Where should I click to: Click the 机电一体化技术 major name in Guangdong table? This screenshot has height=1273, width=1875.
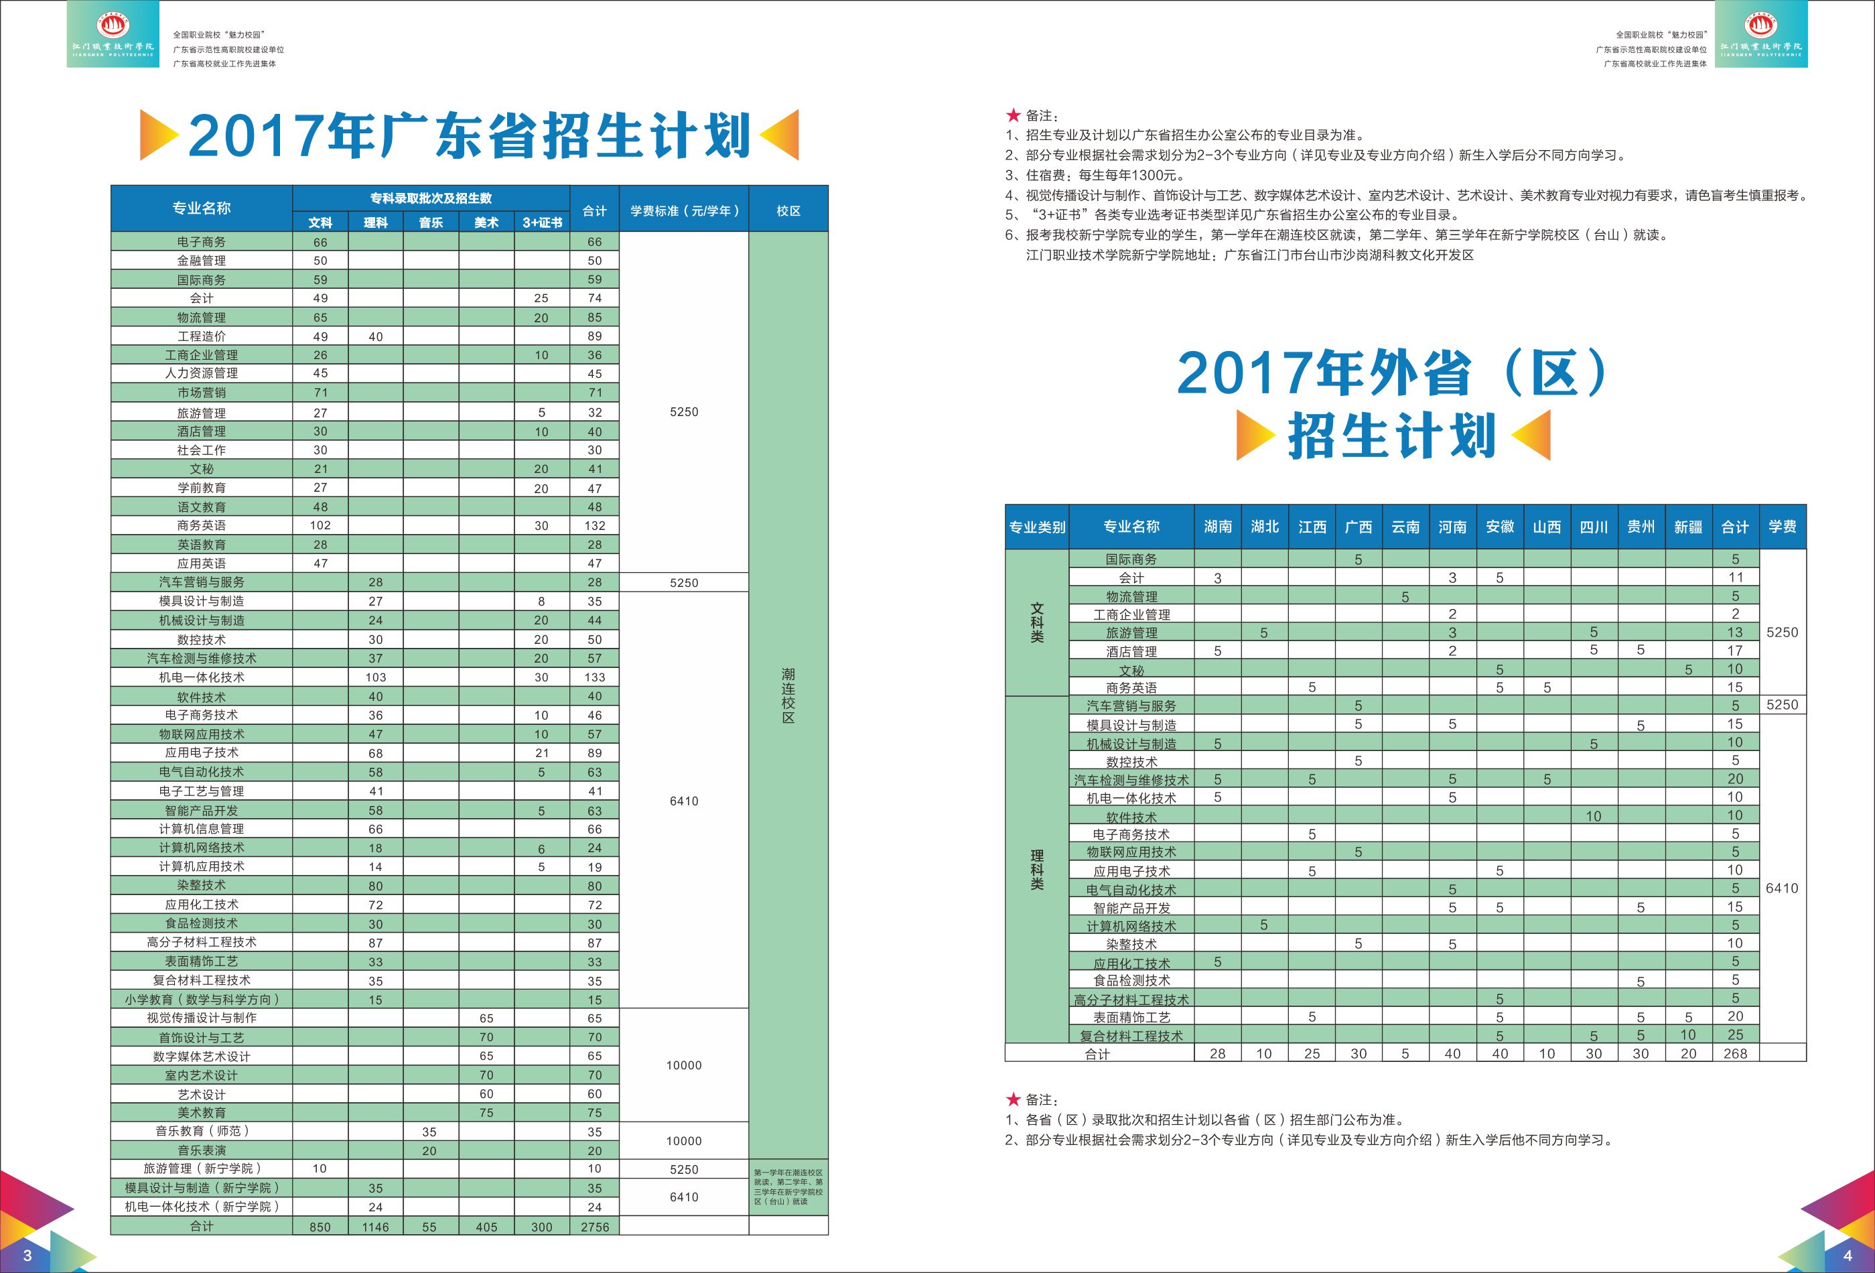pos(202,677)
